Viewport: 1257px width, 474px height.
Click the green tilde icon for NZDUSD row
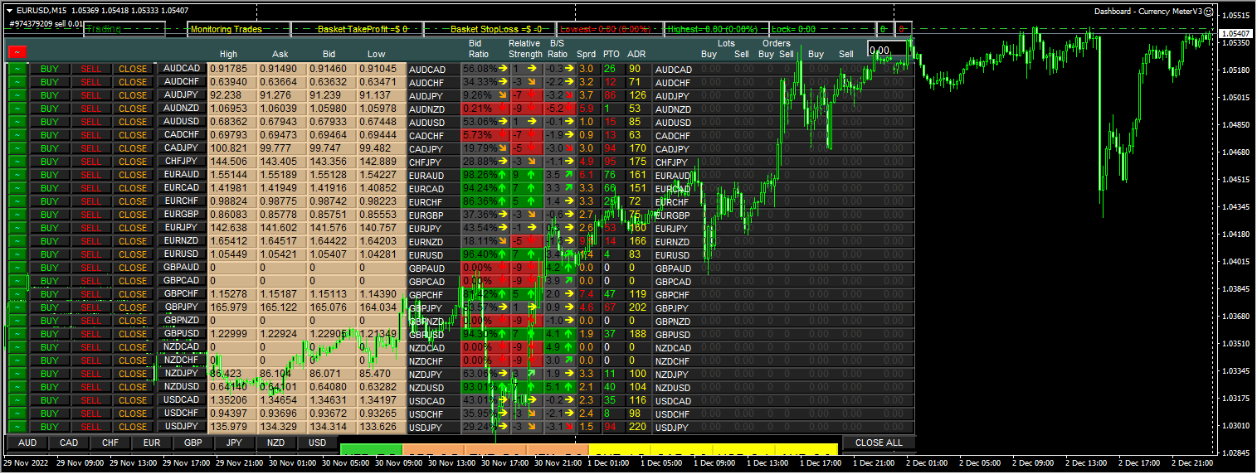coord(17,387)
